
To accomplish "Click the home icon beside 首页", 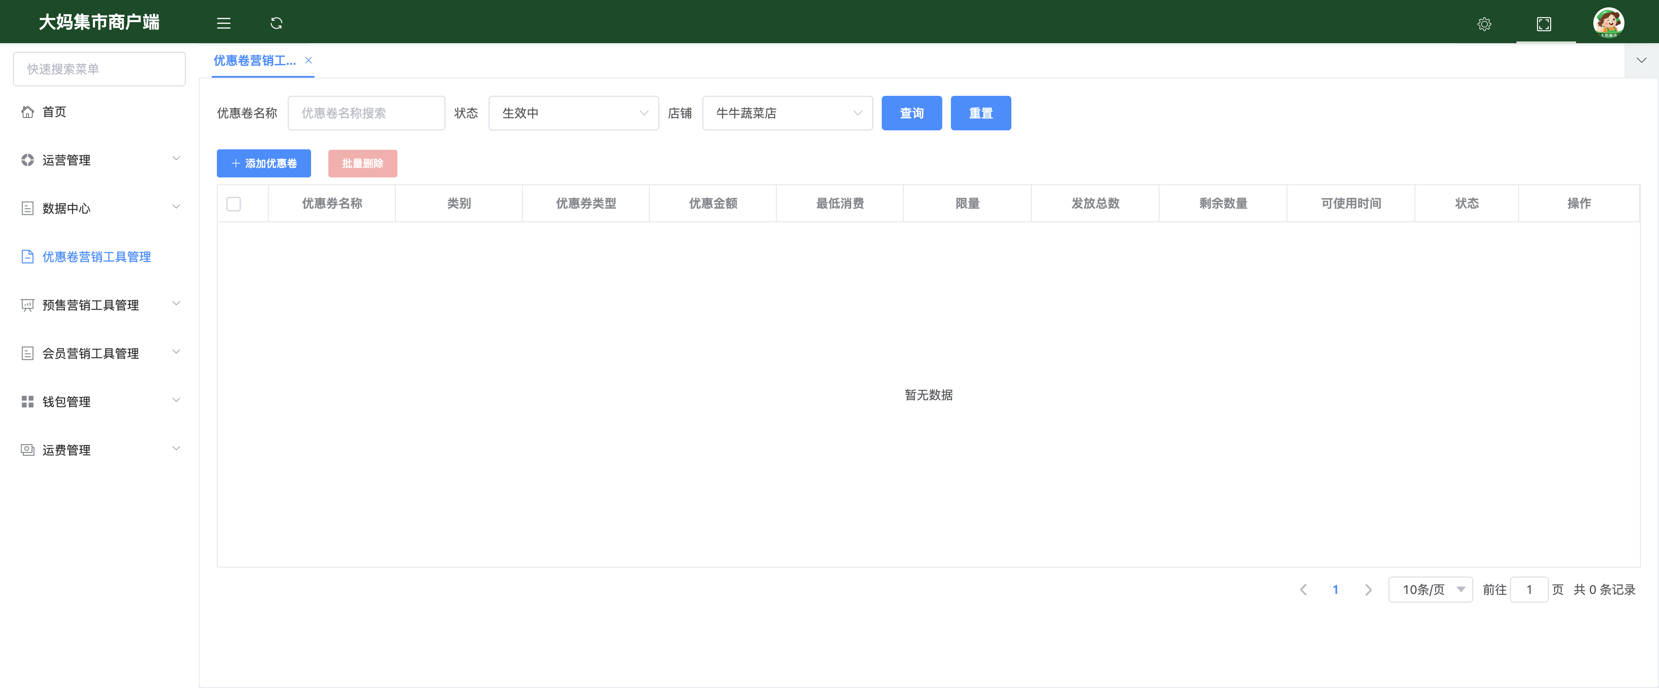I will 27,112.
